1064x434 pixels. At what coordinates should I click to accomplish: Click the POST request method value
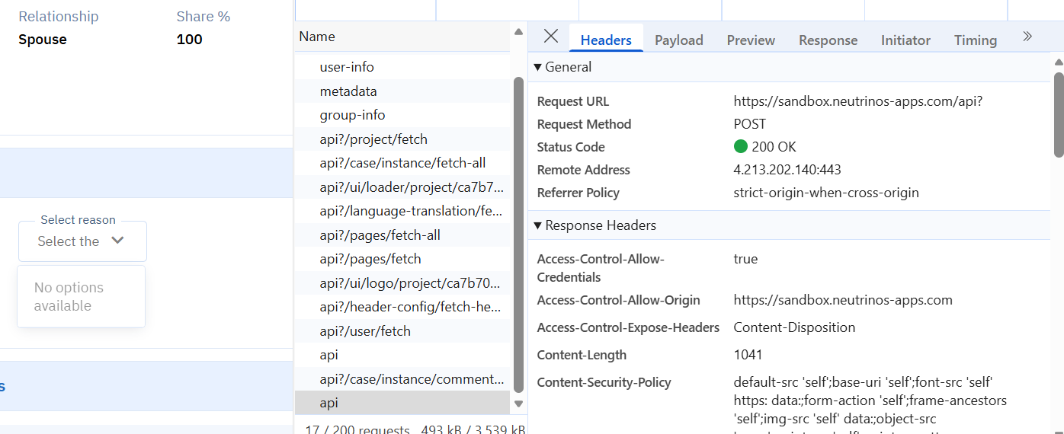click(x=750, y=124)
